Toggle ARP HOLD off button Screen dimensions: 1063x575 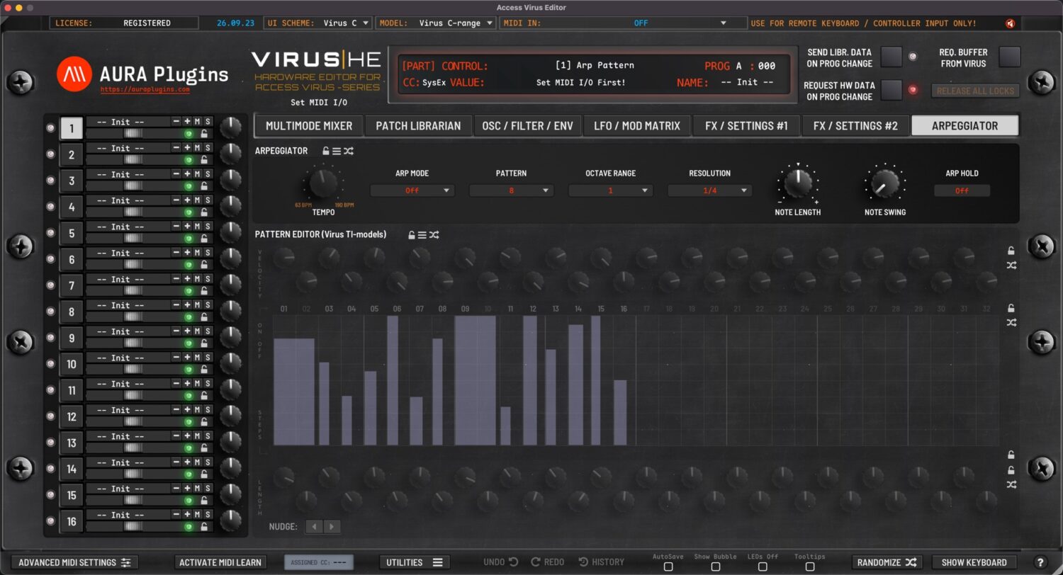[x=962, y=190]
